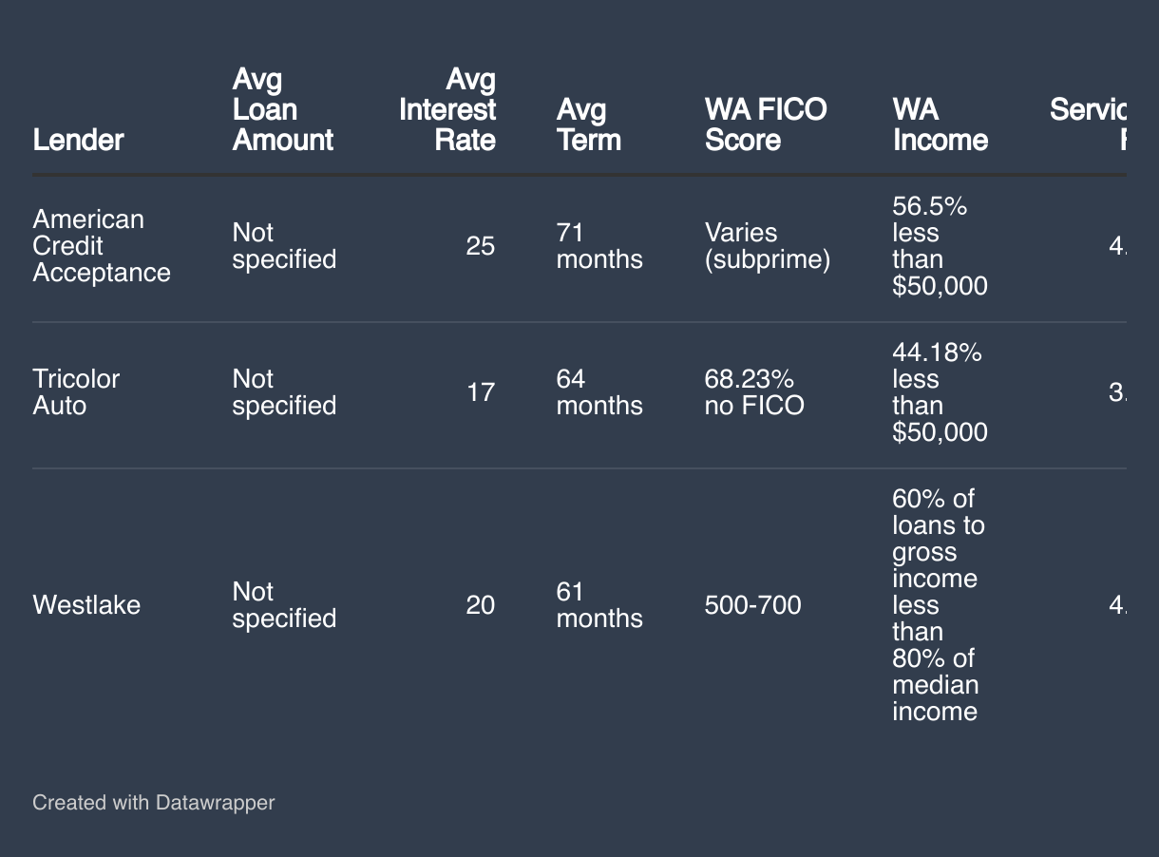Click the interest rate value 17
1159x857 pixels.
coord(480,392)
